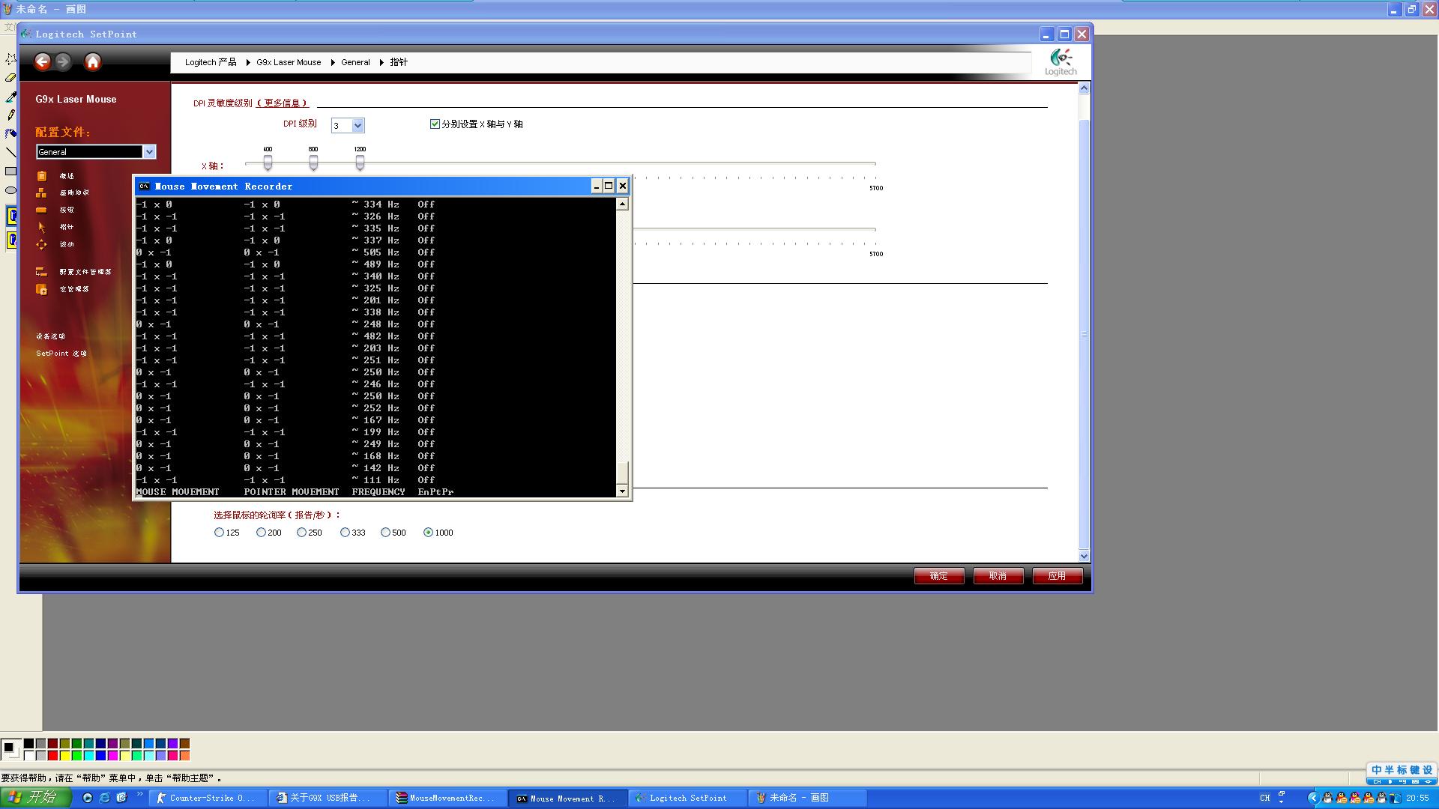1439x809 pixels.
Task: Click '指针' breadcrumb
Action: click(x=399, y=63)
